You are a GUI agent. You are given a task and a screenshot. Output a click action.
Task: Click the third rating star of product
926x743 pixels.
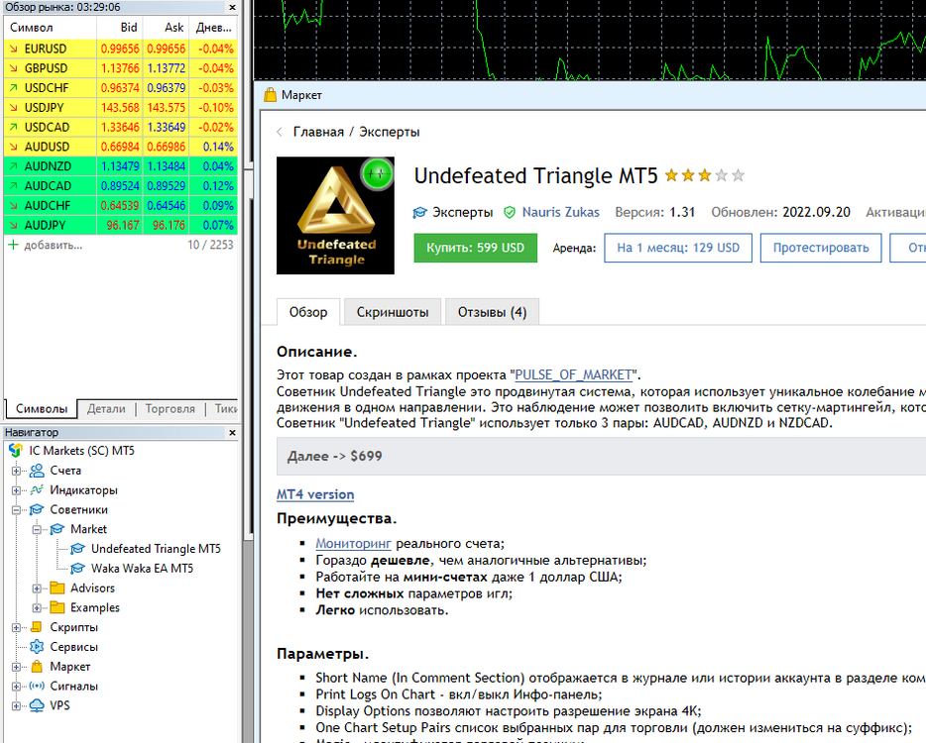pyautogui.click(x=705, y=175)
